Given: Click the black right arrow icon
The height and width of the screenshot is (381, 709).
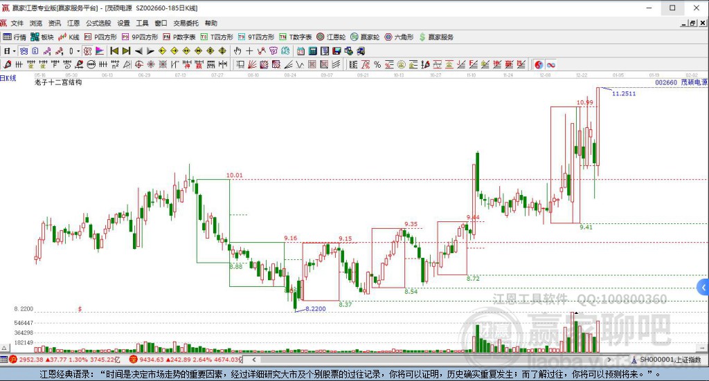Looking at the screenshot, I should click(x=150, y=51).
